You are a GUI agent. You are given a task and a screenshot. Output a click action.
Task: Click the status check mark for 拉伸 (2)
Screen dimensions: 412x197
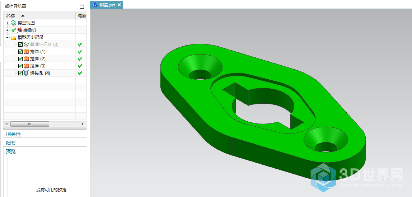pos(80,58)
